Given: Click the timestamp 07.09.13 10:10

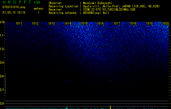Looking at the screenshot, I should pos(14,13).
